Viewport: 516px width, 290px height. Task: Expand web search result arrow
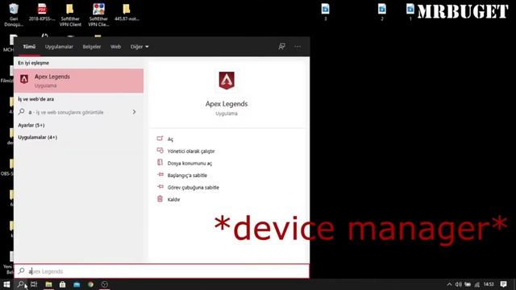[x=134, y=112]
